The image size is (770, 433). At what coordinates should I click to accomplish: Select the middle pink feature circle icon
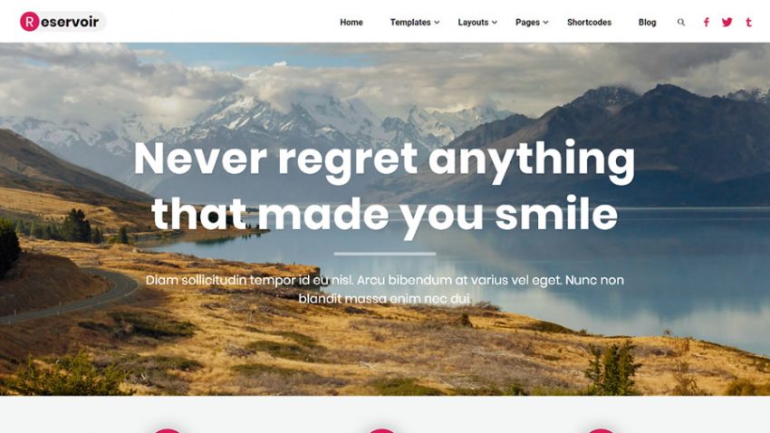pos(382,431)
